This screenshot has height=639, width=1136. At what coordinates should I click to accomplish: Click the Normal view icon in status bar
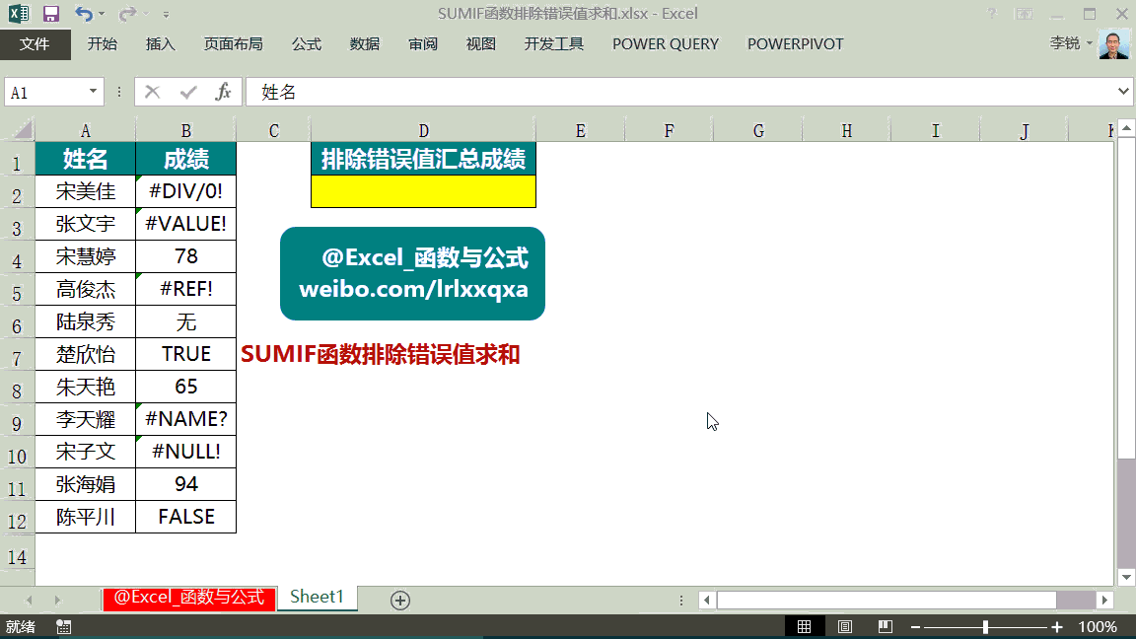(x=806, y=625)
